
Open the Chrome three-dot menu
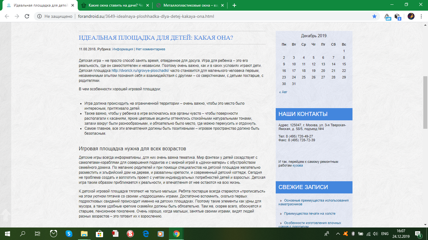[421, 16]
